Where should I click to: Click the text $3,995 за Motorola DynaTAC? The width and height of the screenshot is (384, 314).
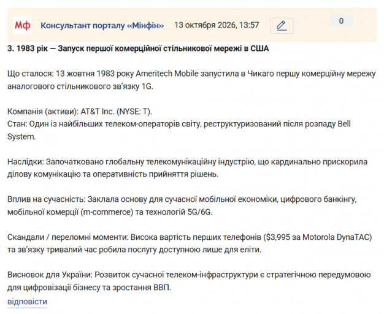(x=318, y=237)
